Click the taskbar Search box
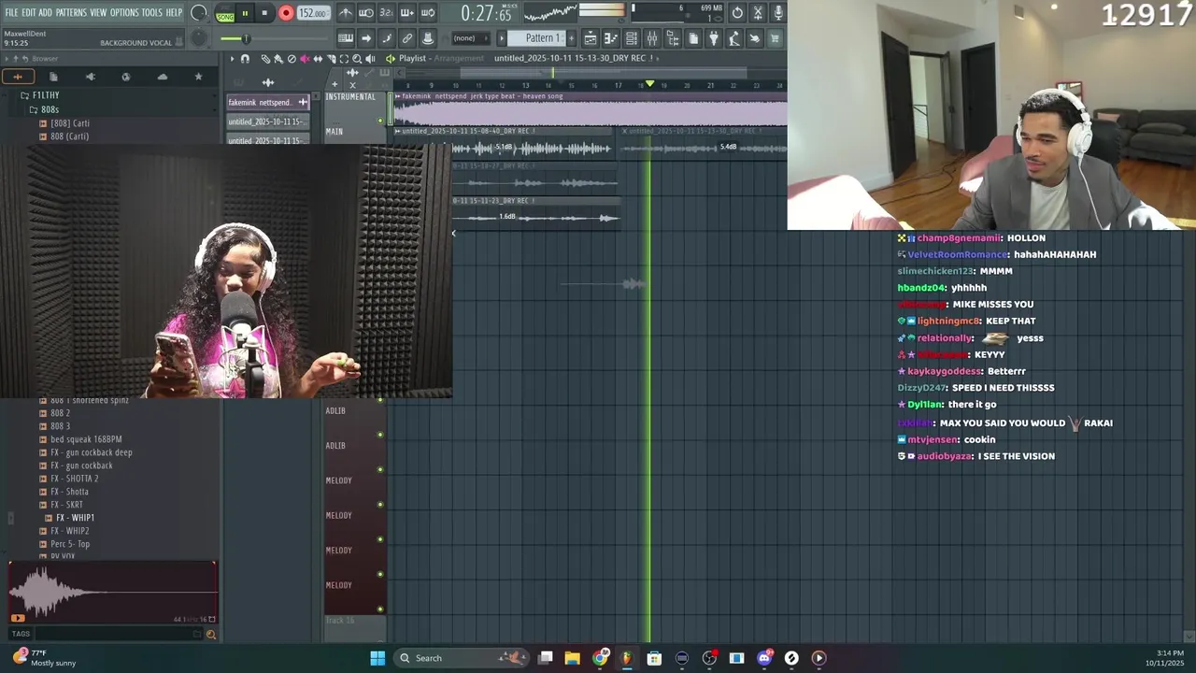The width and height of the screenshot is (1196, 673). tap(462, 658)
